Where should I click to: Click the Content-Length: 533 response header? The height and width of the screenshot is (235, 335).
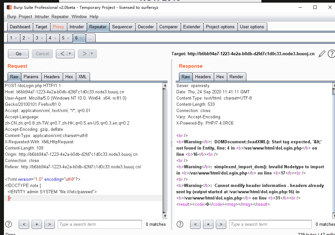point(195,104)
